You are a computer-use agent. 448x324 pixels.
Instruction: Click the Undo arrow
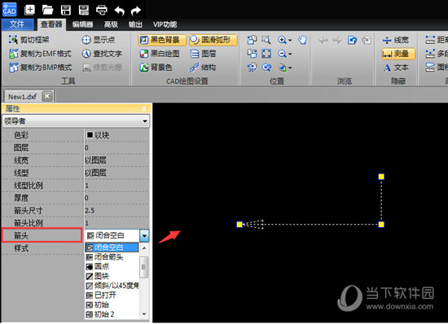tap(120, 11)
